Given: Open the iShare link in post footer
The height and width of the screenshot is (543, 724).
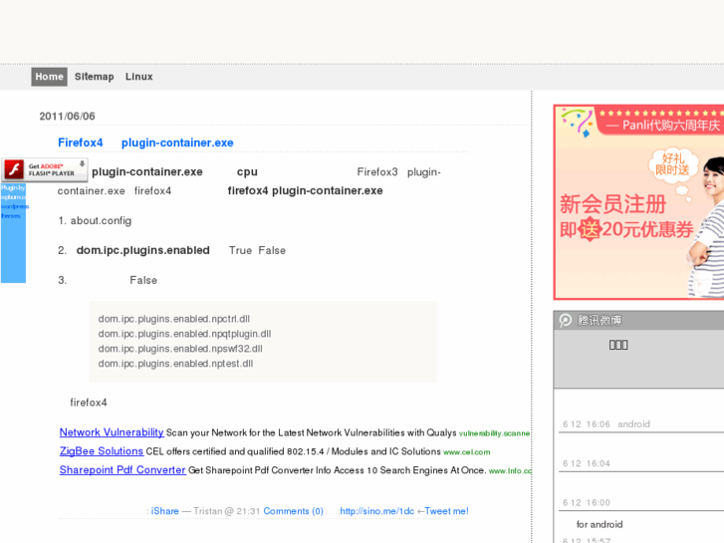Looking at the screenshot, I should [164, 511].
